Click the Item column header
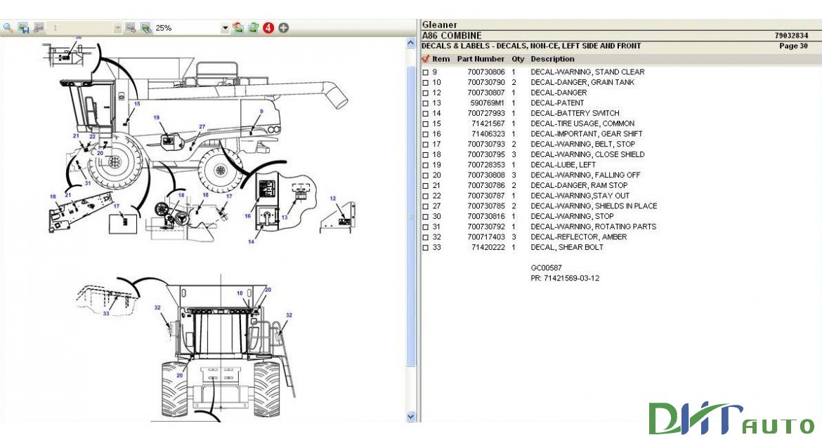The width and height of the screenshot is (822, 442). click(441, 59)
